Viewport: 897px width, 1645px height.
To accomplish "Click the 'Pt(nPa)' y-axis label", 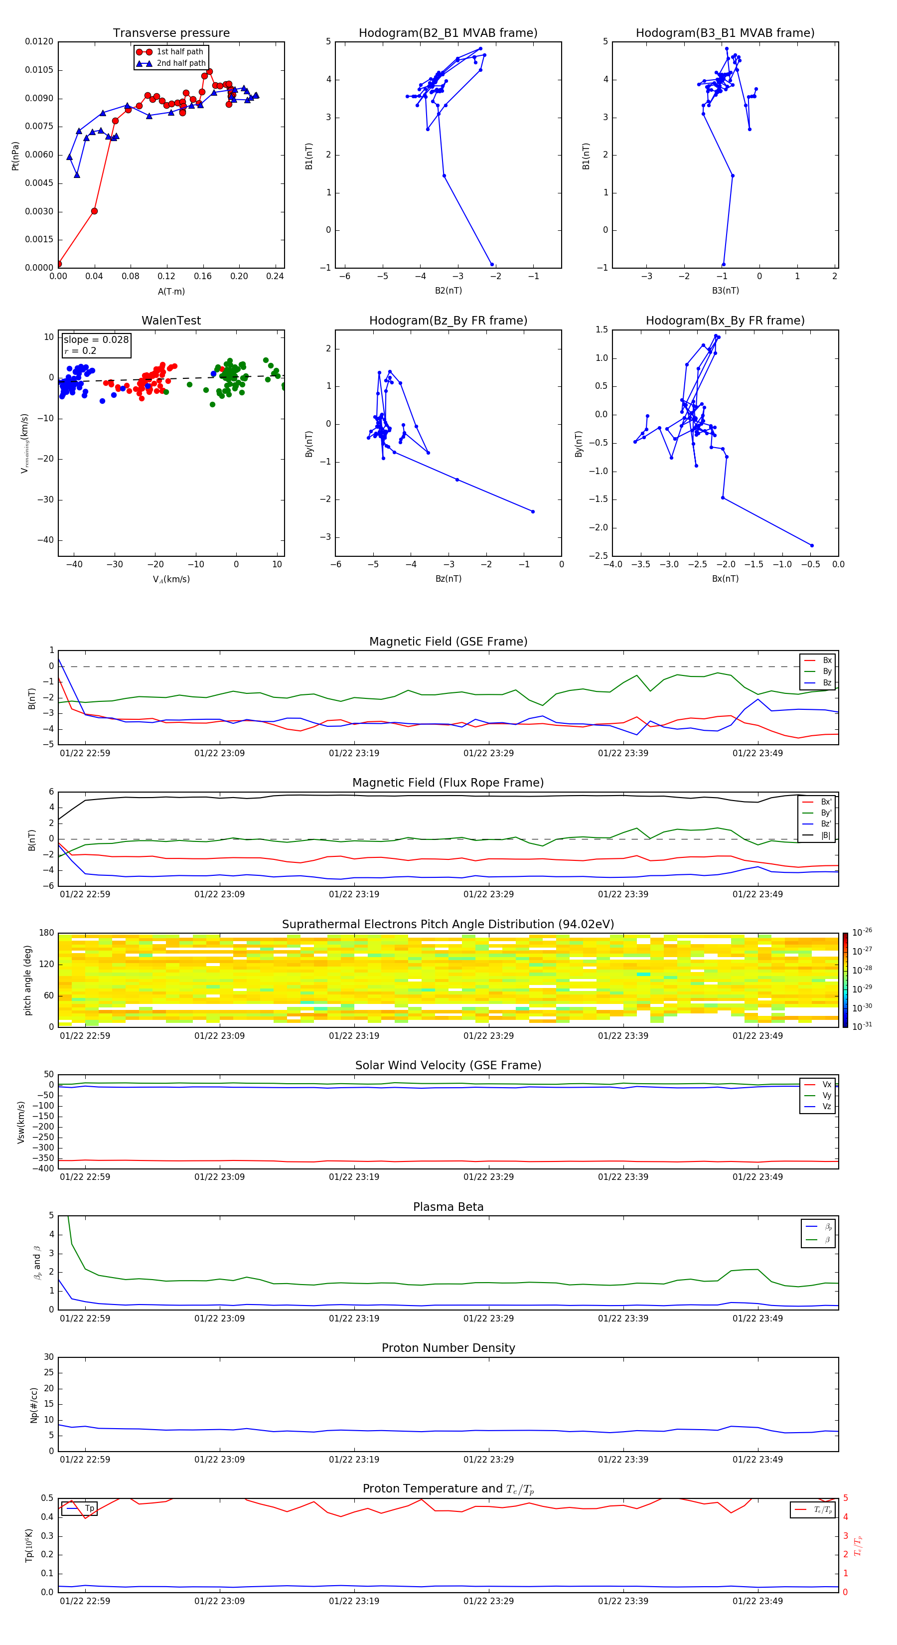I will (x=15, y=155).
